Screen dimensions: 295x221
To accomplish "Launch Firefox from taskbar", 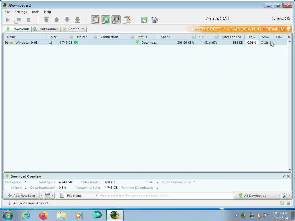I will tap(44, 215).
